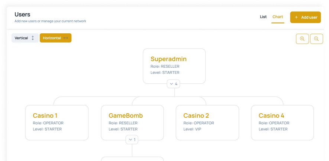Switch chart to Horizontal layout
Screen dimensions: 329x161
(56, 38)
